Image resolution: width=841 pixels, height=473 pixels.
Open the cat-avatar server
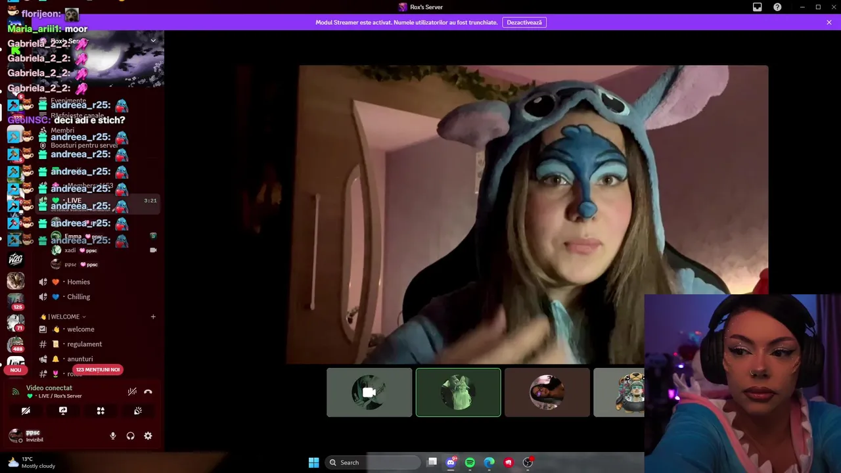[x=16, y=281]
